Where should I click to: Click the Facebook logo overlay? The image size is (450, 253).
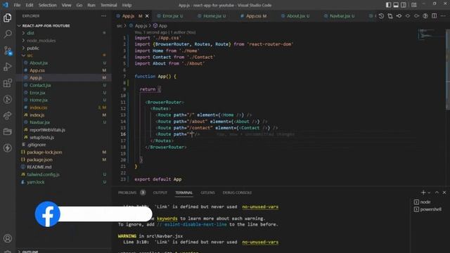[x=47, y=214]
